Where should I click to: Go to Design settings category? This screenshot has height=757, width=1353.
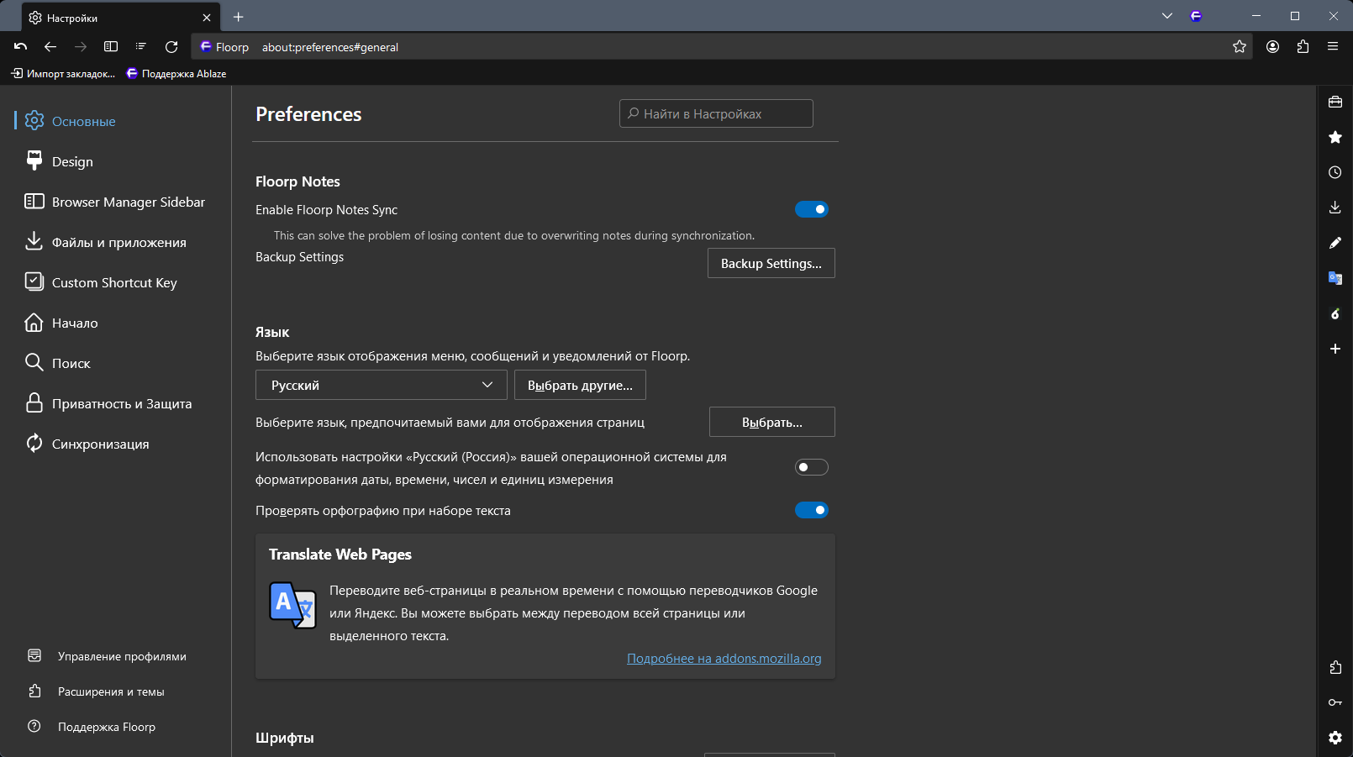[x=72, y=161]
